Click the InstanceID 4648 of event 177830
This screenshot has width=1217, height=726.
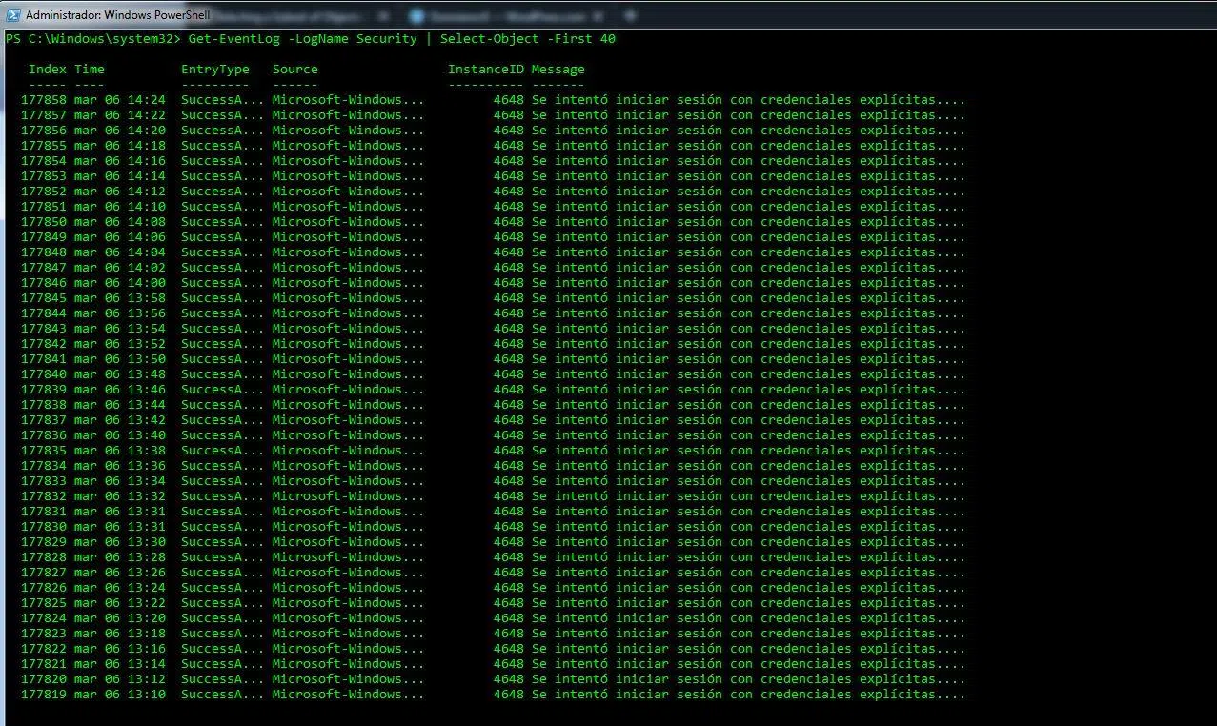pos(508,527)
